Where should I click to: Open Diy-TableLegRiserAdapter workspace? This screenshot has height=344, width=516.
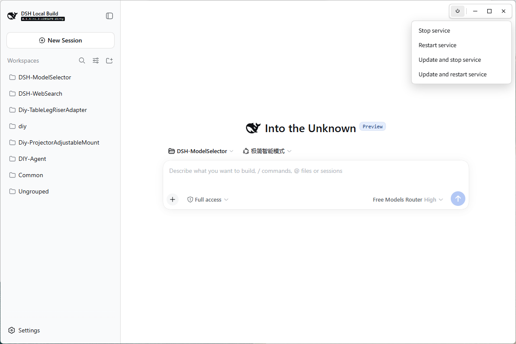pyautogui.click(x=61, y=110)
